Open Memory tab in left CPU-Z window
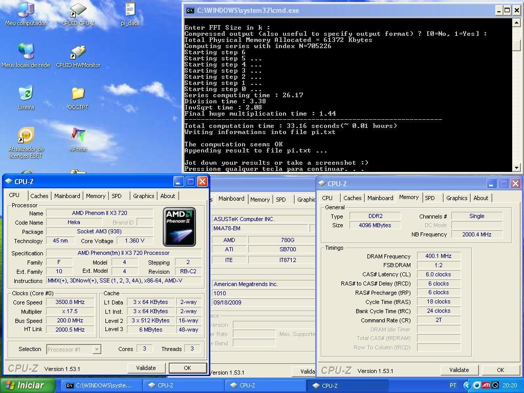 [96, 196]
